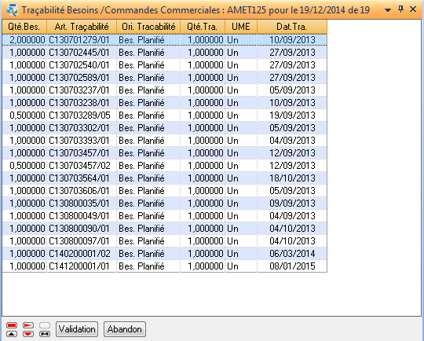424x341 pixels.
Task: Pin the traceability panel with pushpin icon
Action: [x=400, y=9]
